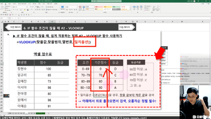This screenshot has height=119, width=211.
Task: Click the cell borders icon
Action: pyautogui.click(x=21, y=10)
